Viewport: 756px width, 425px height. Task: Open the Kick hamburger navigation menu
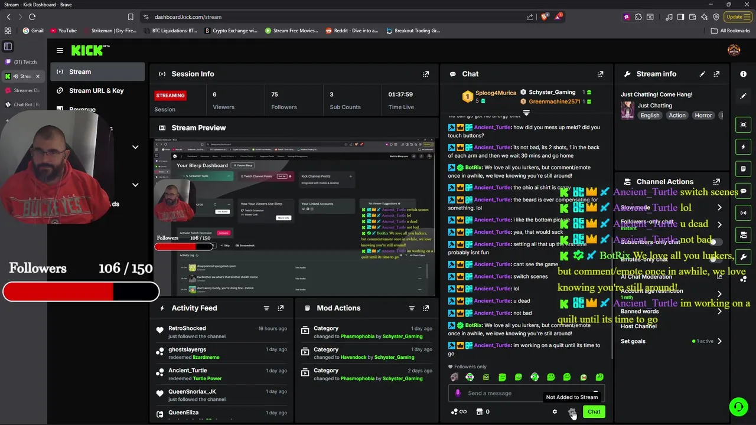[x=60, y=51]
